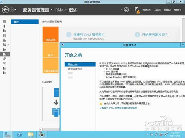Click the orange 快速启动 tile

(x=51, y=34)
